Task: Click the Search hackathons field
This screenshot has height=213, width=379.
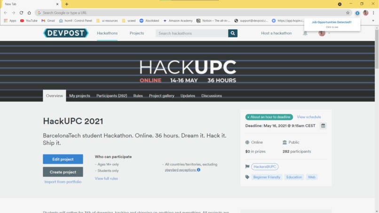Action: coord(192,33)
